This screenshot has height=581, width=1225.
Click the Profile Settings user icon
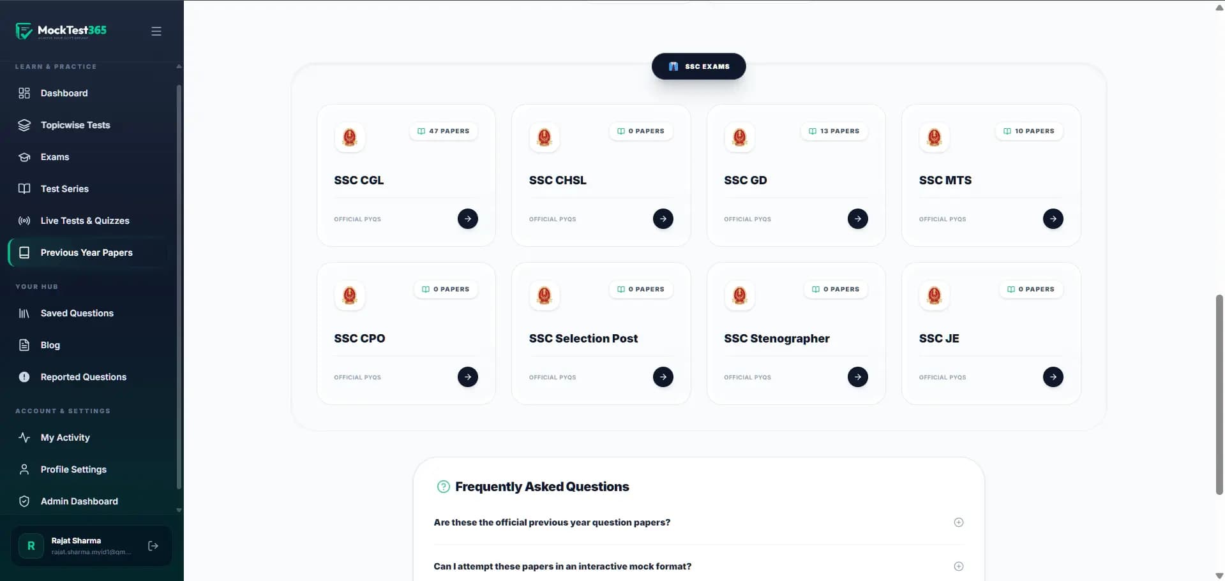24,469
